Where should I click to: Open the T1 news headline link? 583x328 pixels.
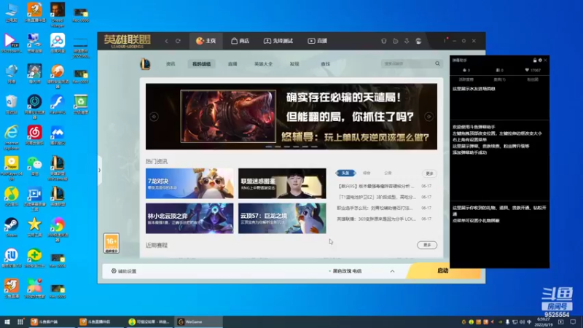click(377, 197)
